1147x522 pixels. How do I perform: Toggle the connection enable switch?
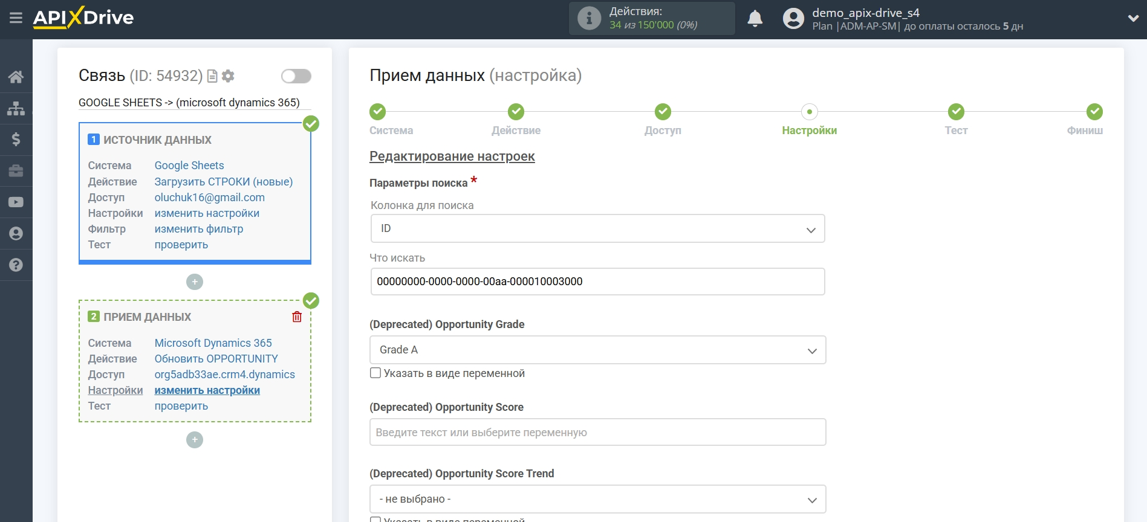pyautogui.click(x=296, y=76)
